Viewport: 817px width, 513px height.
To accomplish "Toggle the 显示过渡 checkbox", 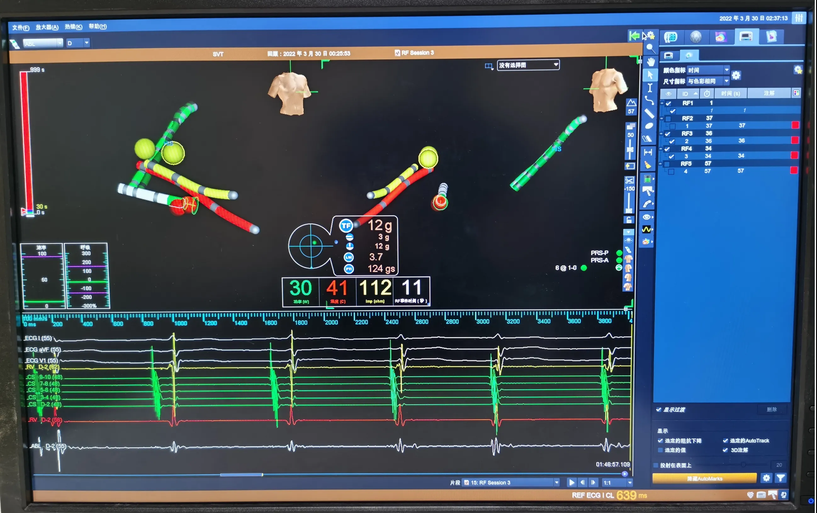I will click(659, 409).
